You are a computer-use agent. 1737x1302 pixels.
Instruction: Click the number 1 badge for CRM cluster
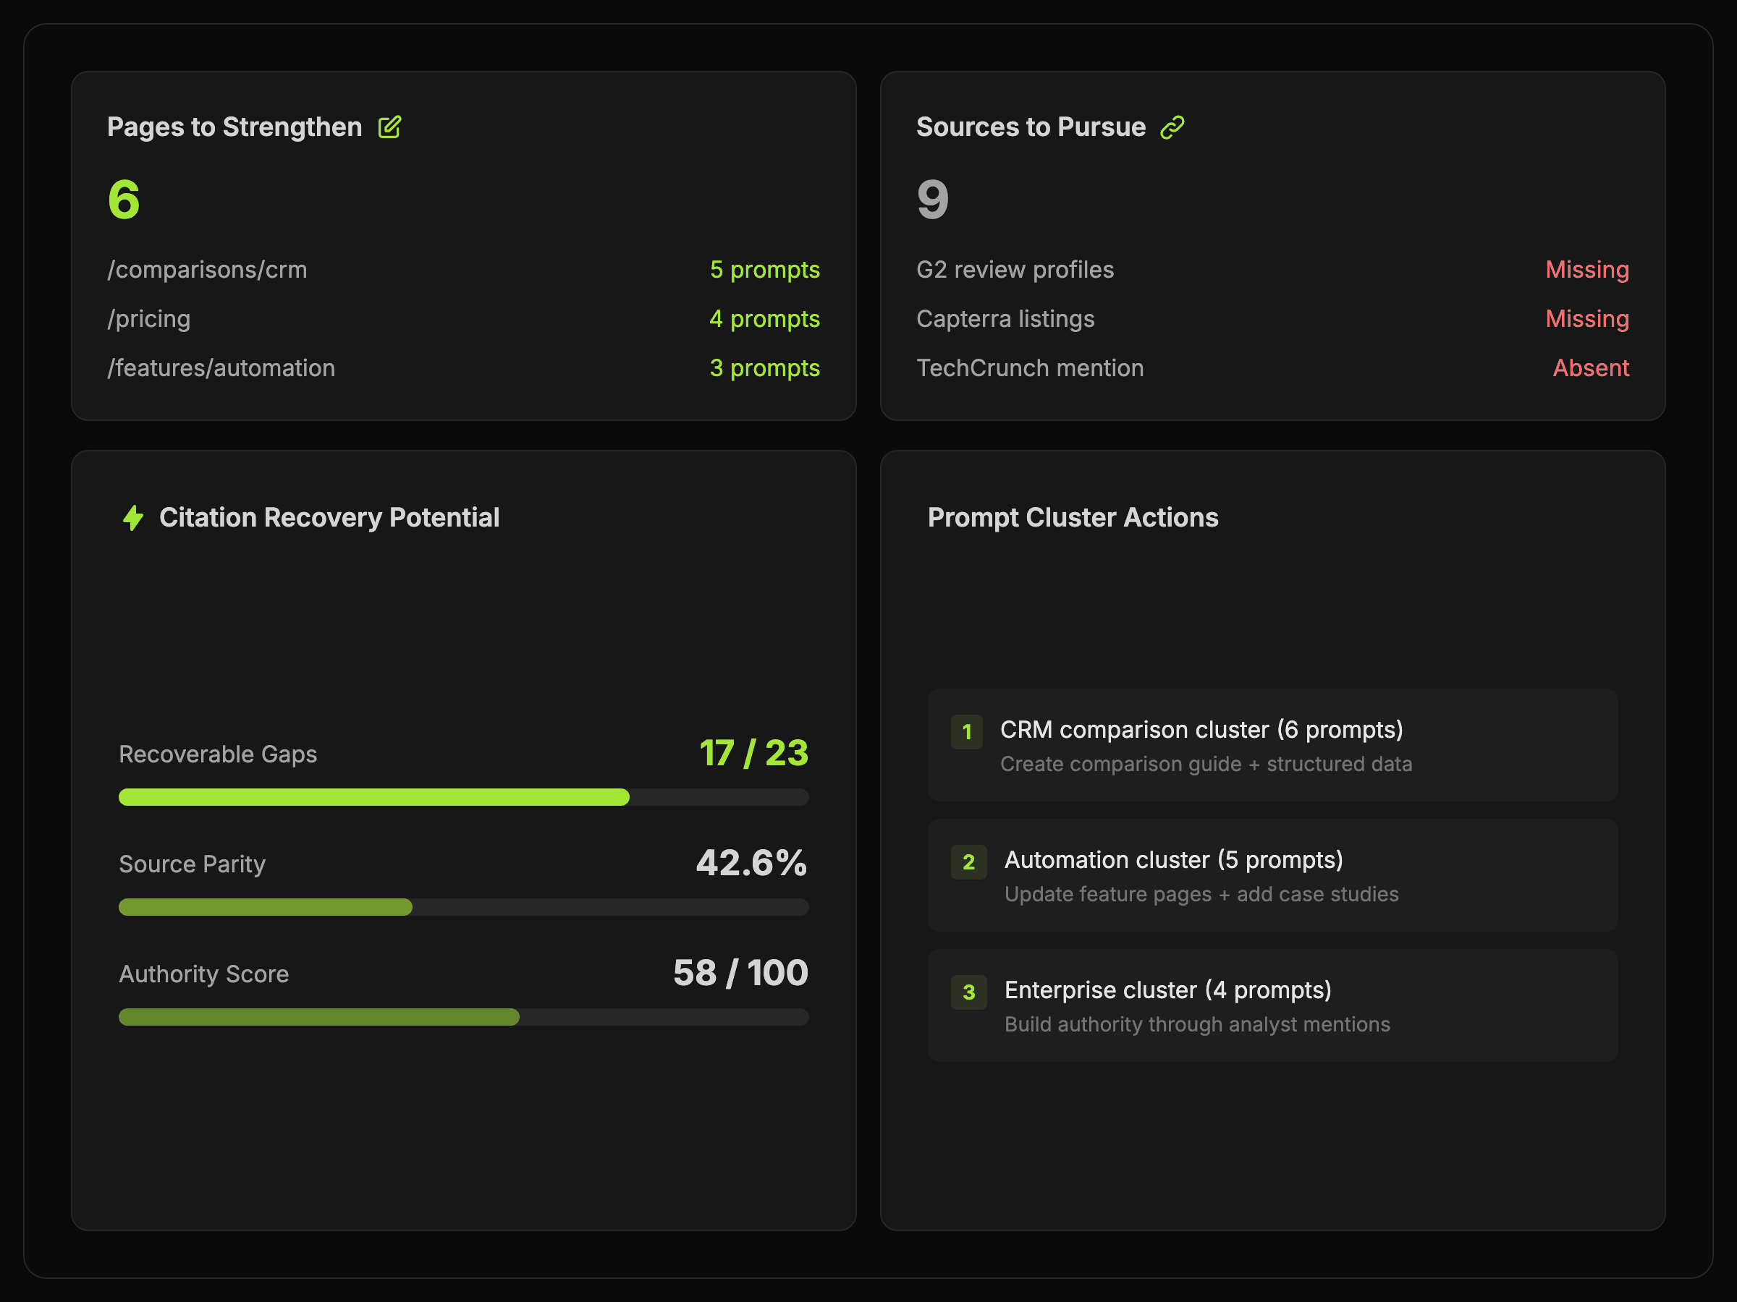coord(967,731)
